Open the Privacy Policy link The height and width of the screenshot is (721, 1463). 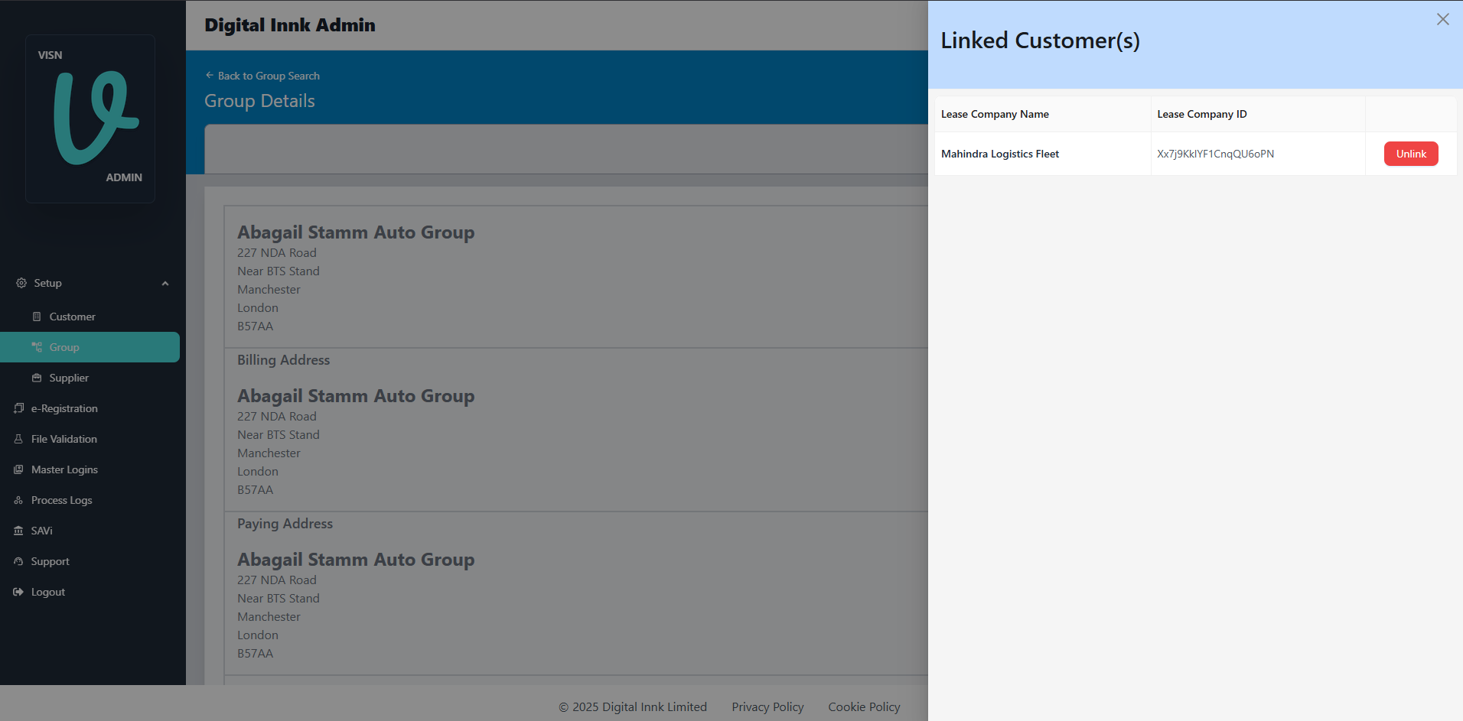(767, 707)
